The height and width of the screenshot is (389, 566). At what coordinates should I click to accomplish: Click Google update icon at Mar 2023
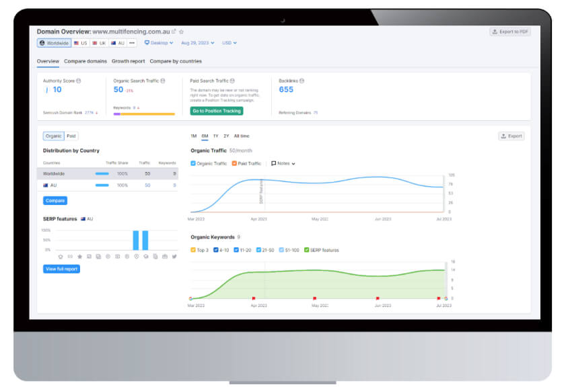[x=190, y=298]
